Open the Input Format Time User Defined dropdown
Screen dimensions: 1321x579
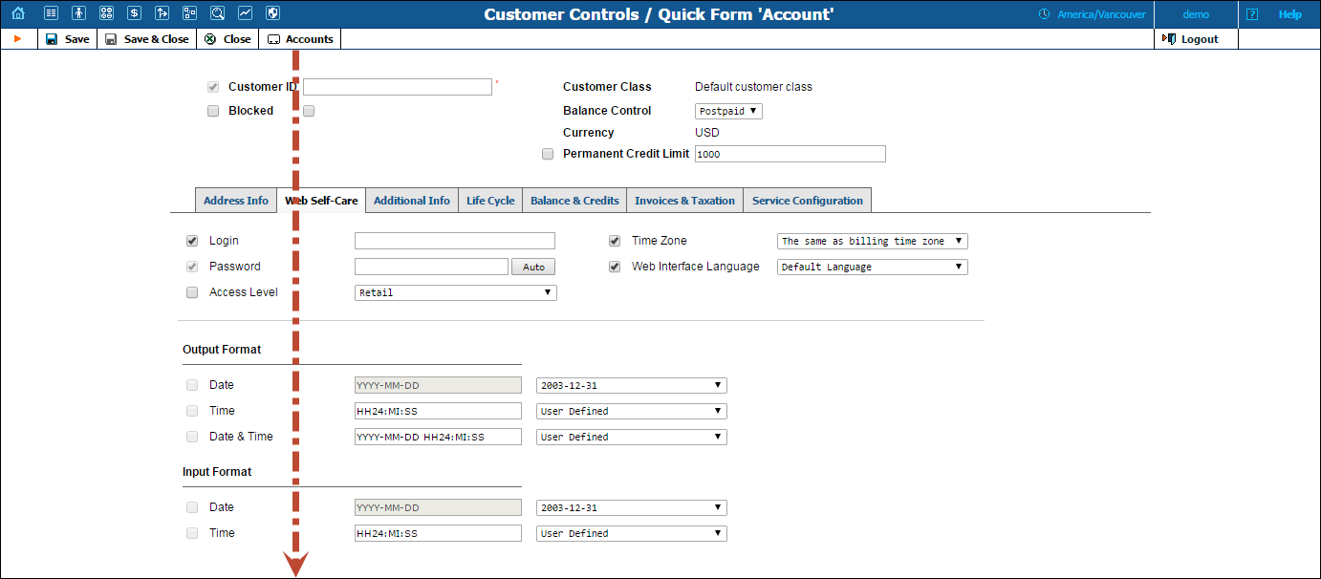[x=632, y=533]
